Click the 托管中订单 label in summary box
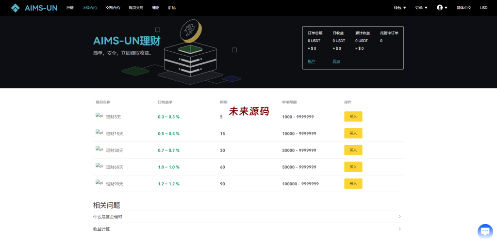 [x=389, y=33]
